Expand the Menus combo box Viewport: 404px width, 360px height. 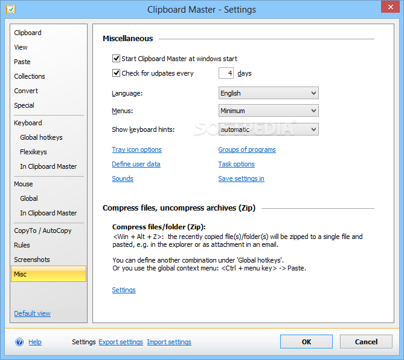[x=269, y=111]
